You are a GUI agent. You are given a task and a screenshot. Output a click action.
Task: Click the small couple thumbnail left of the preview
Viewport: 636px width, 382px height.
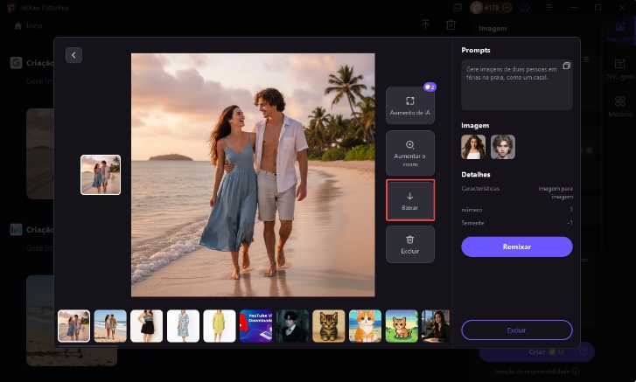100,175
